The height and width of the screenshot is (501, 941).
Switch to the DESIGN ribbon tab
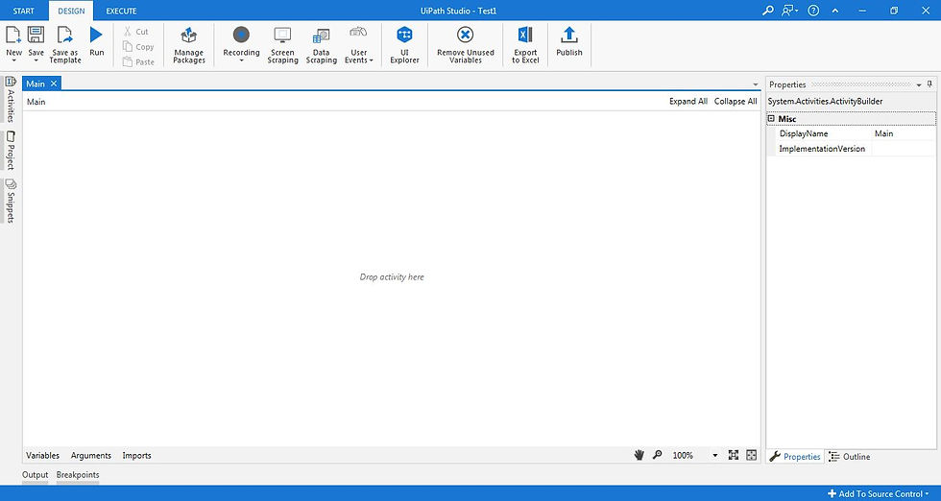(71, 11)
